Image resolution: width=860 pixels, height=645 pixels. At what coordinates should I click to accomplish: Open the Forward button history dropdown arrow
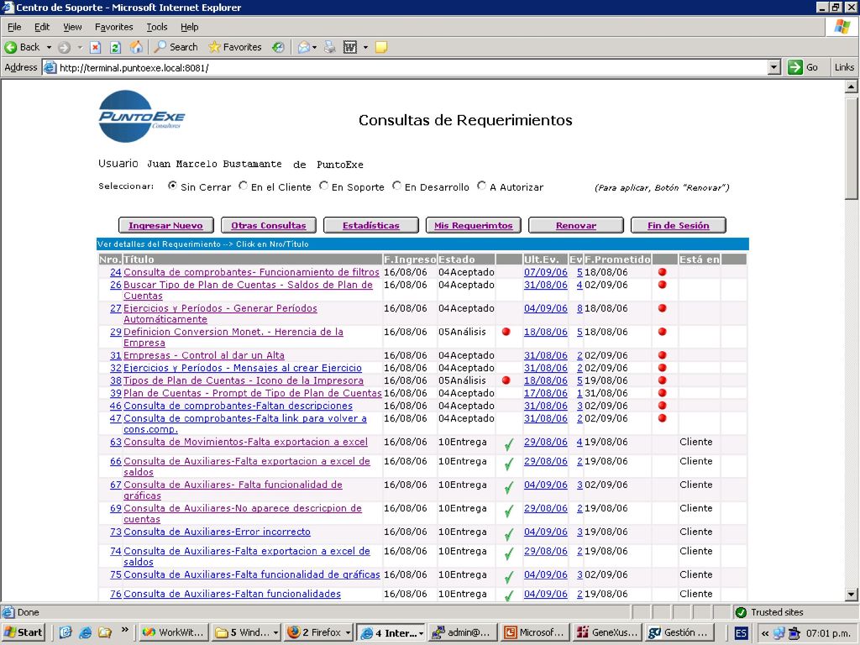click(80, 47)
